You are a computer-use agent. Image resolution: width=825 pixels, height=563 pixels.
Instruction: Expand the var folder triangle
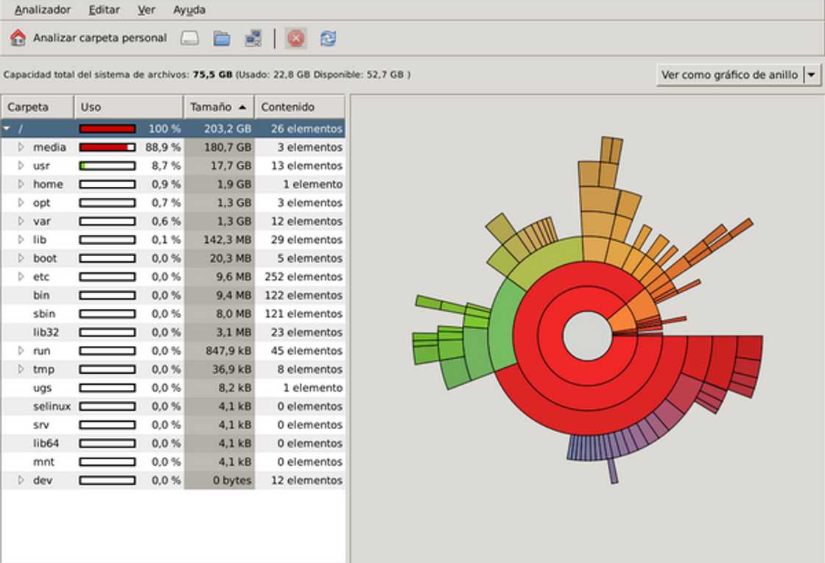pyautogui.click(x=21, y=222)
